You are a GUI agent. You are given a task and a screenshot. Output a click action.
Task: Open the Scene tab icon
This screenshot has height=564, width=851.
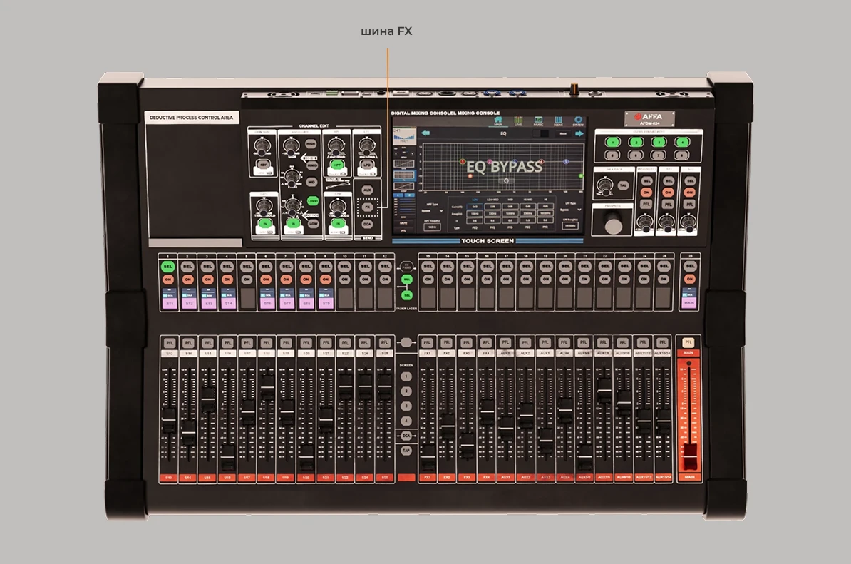click(558, 121)
